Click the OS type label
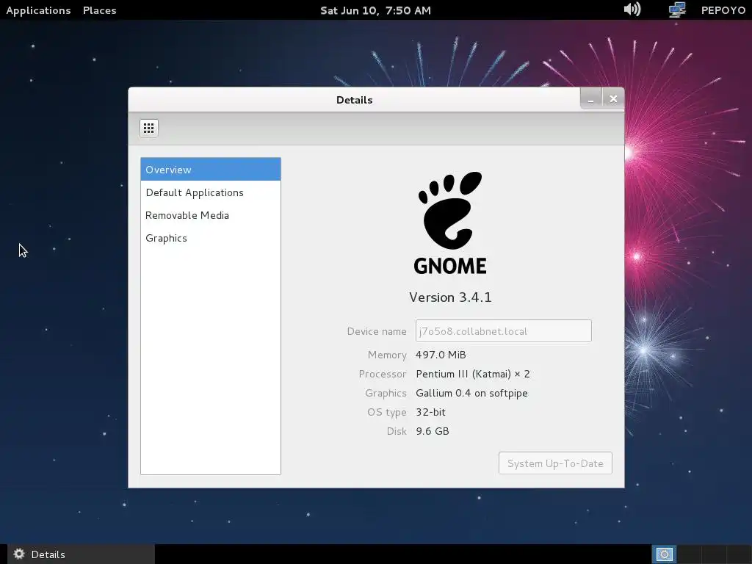This screenshot has width=752, height=564. 386,413
